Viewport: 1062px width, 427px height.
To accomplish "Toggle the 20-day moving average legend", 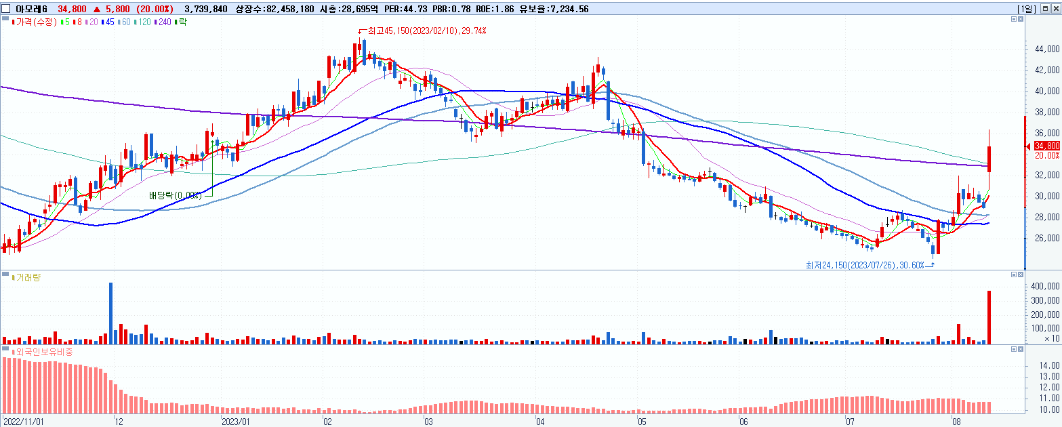I will [91, 22].
